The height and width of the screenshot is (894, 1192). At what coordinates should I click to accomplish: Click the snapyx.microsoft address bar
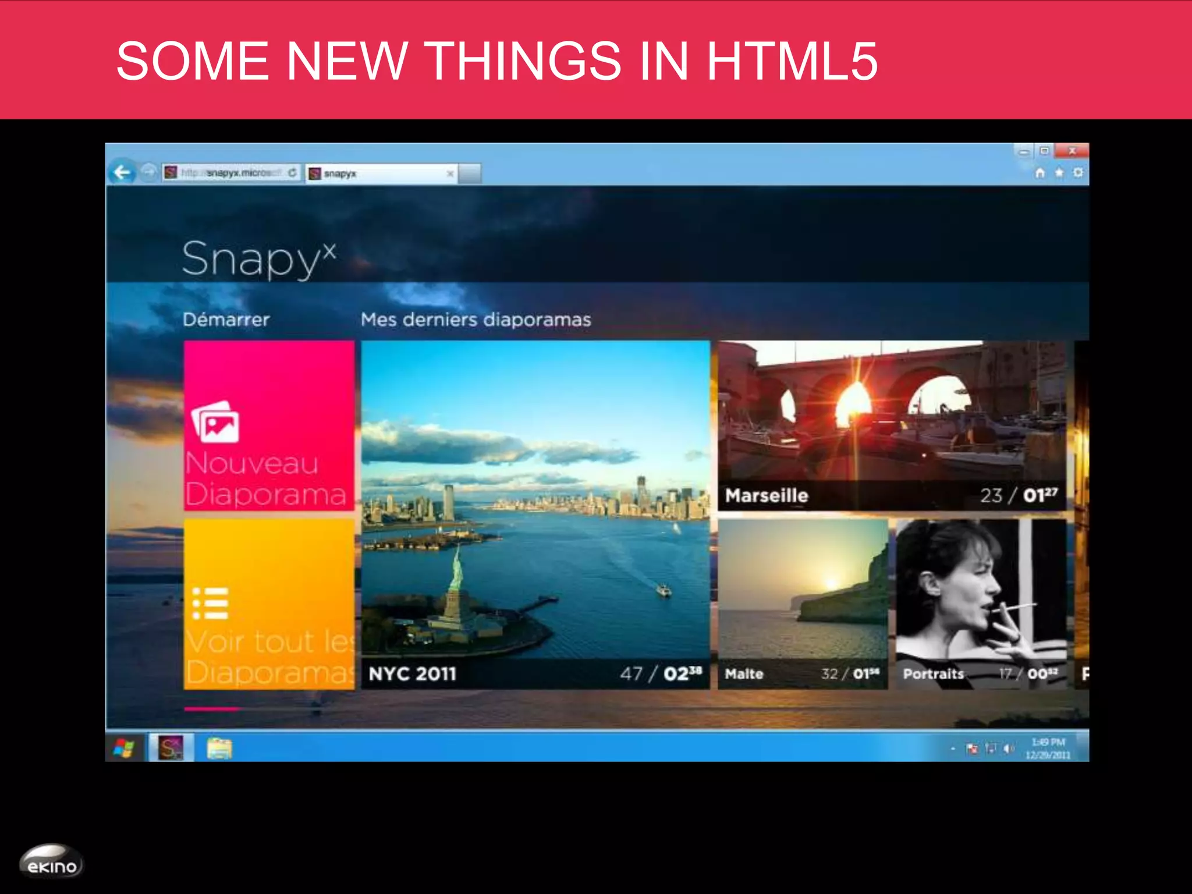click(x=231, y=173)
